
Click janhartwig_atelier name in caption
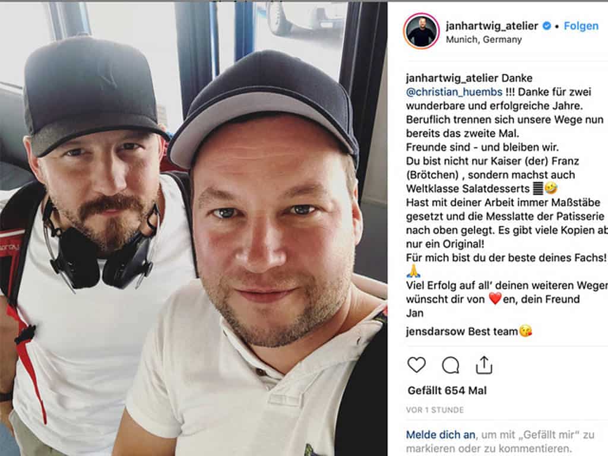tap(452, 78)
